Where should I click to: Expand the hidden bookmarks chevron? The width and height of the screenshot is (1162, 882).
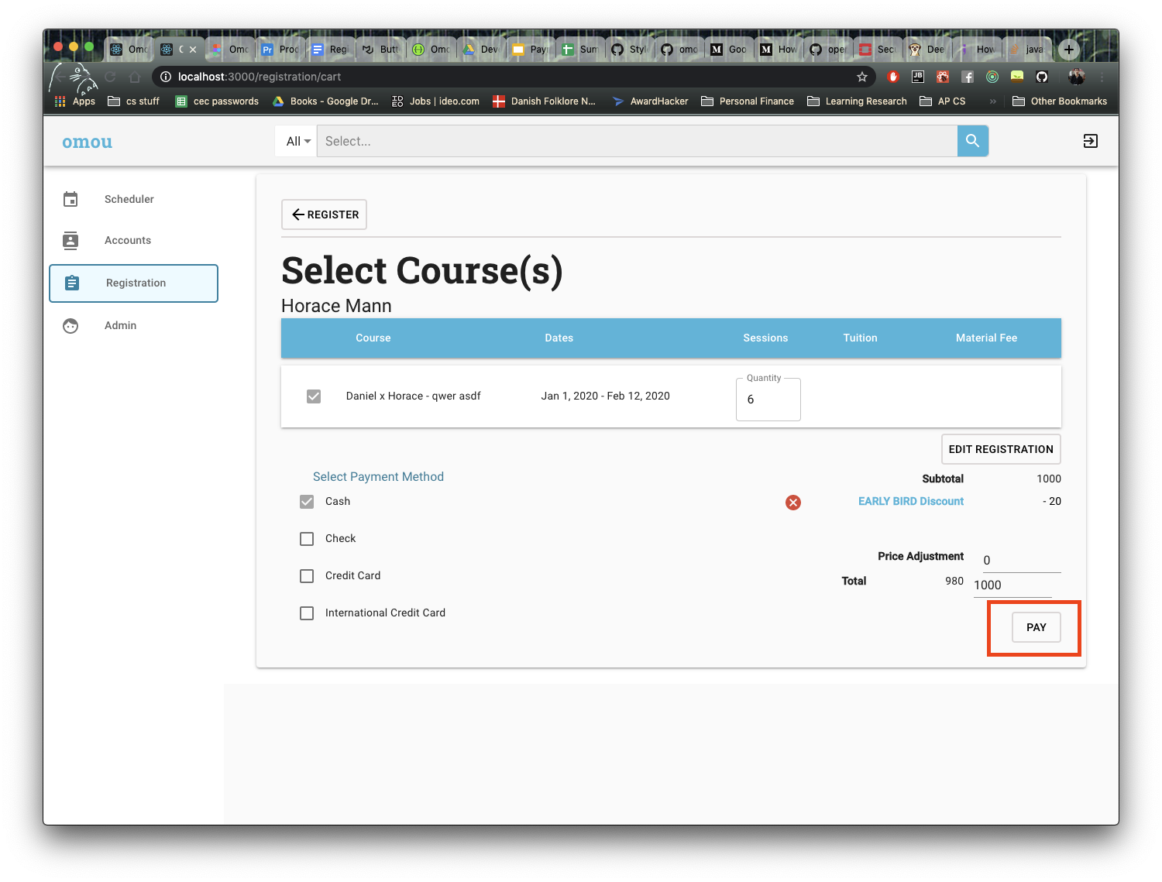pyautogui.click(x=992, y=101)
